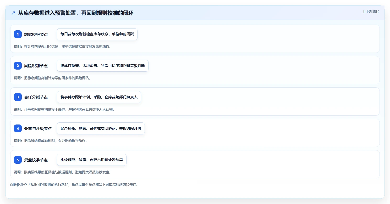Screen dimensions: 390x204
Task: Click the 比较预警、缺货、库存占用 chip
Action: click(x=92, y=160)
